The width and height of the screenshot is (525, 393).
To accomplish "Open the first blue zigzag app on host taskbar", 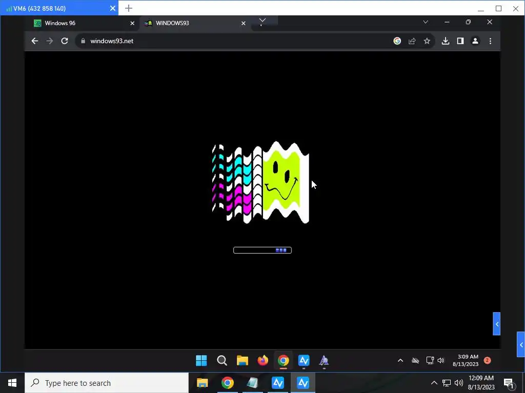I will point(277,383).
